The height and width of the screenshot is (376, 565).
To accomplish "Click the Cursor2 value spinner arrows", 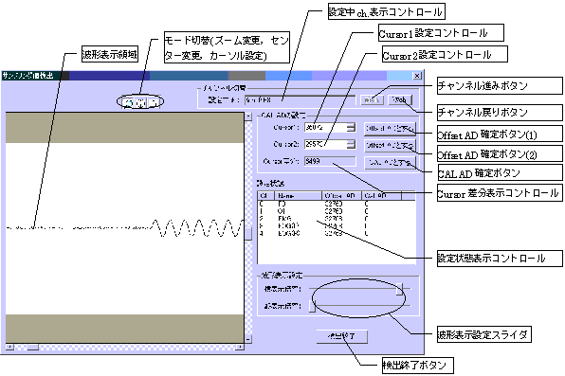I will [351, 144].
